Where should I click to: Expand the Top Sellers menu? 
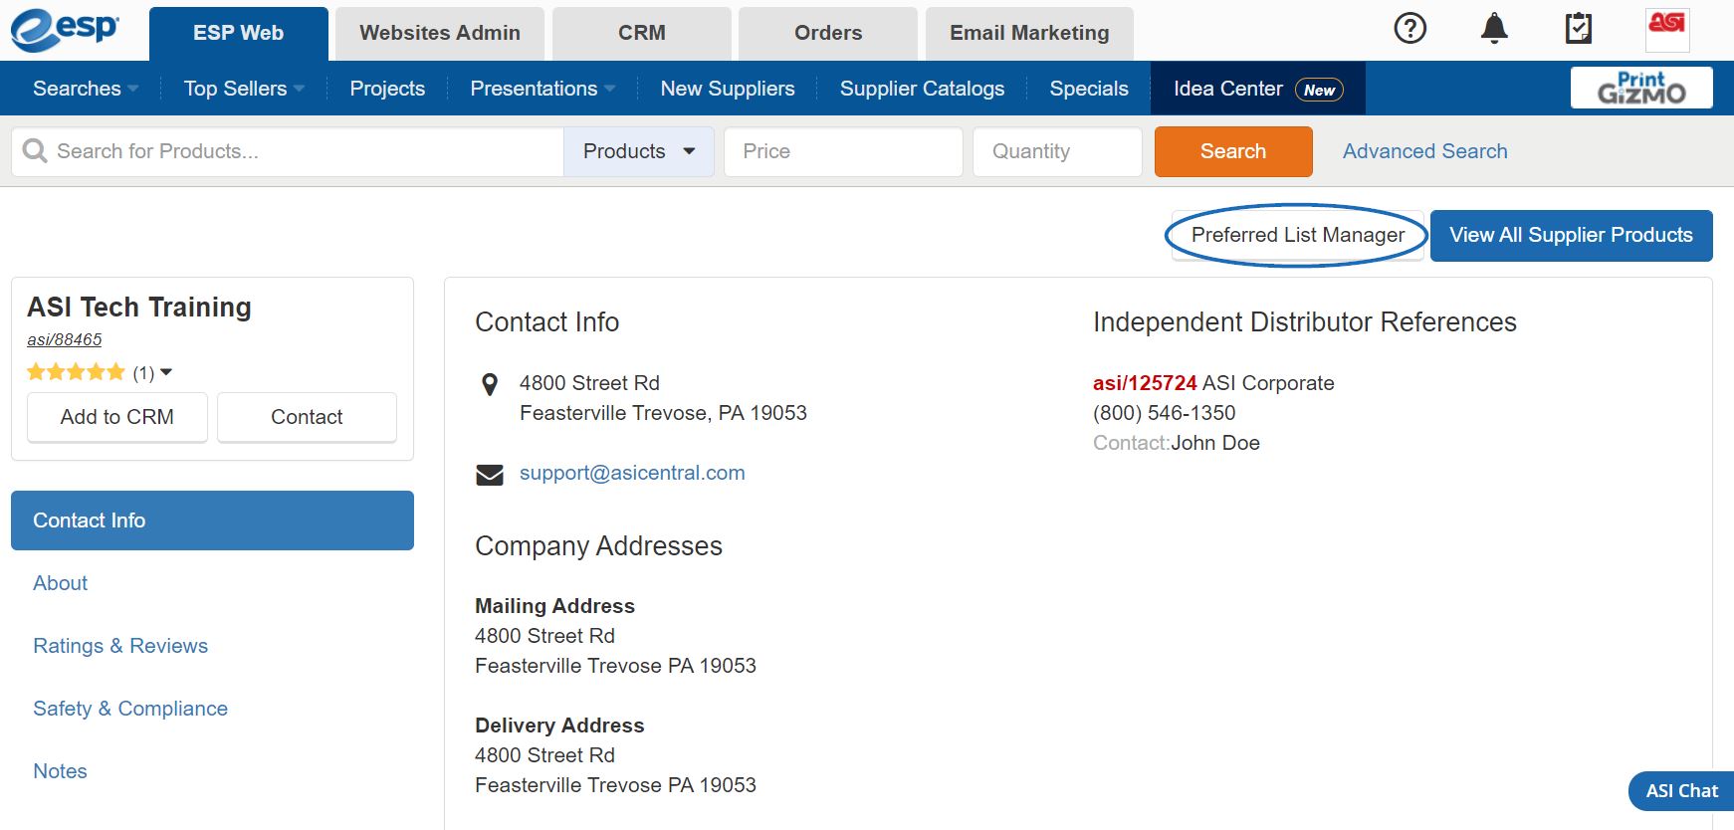pos(244,89)
